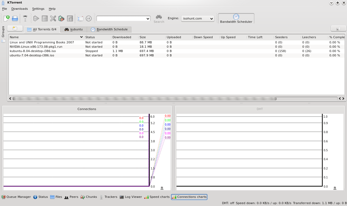Open the Bandwidth Scheduler toolbar button
The width and height of the screenshot is (347, 206).
click(236, 18)
